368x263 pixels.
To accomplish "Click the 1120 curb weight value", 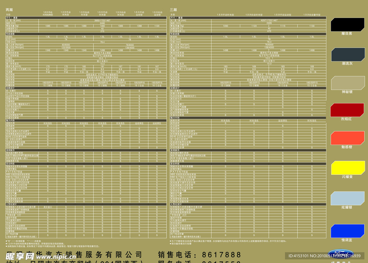I will 157,26.
